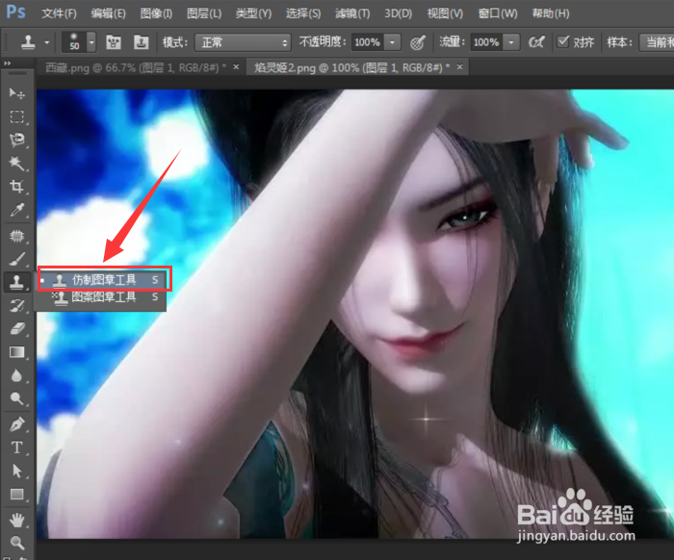Screen dimensions: 674x560
Task: Toggle the Clone Source panel button
Action: 141,42
